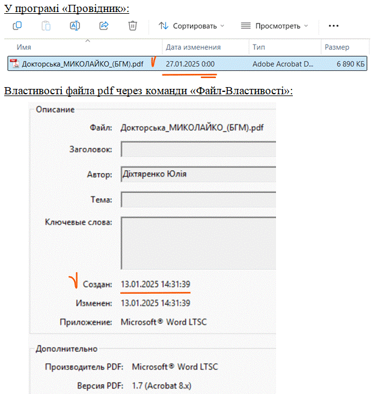This screenshot has width=371, height=394.
Task: Sort by the Дата изменения column header
Action: coord(193,47)
